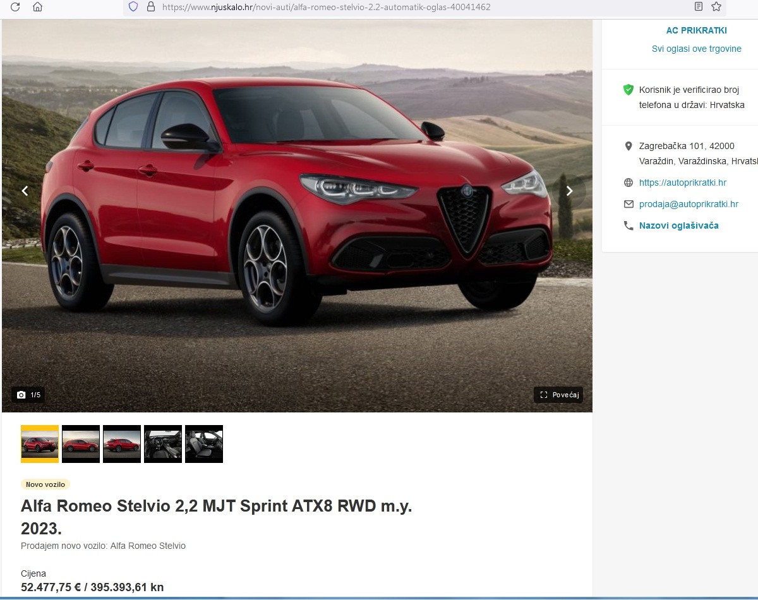Go to the browser home page icon
This screenshot has height=600, width=758.
click(38, 7)
